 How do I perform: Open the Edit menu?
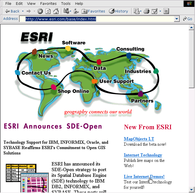point(19,3)
